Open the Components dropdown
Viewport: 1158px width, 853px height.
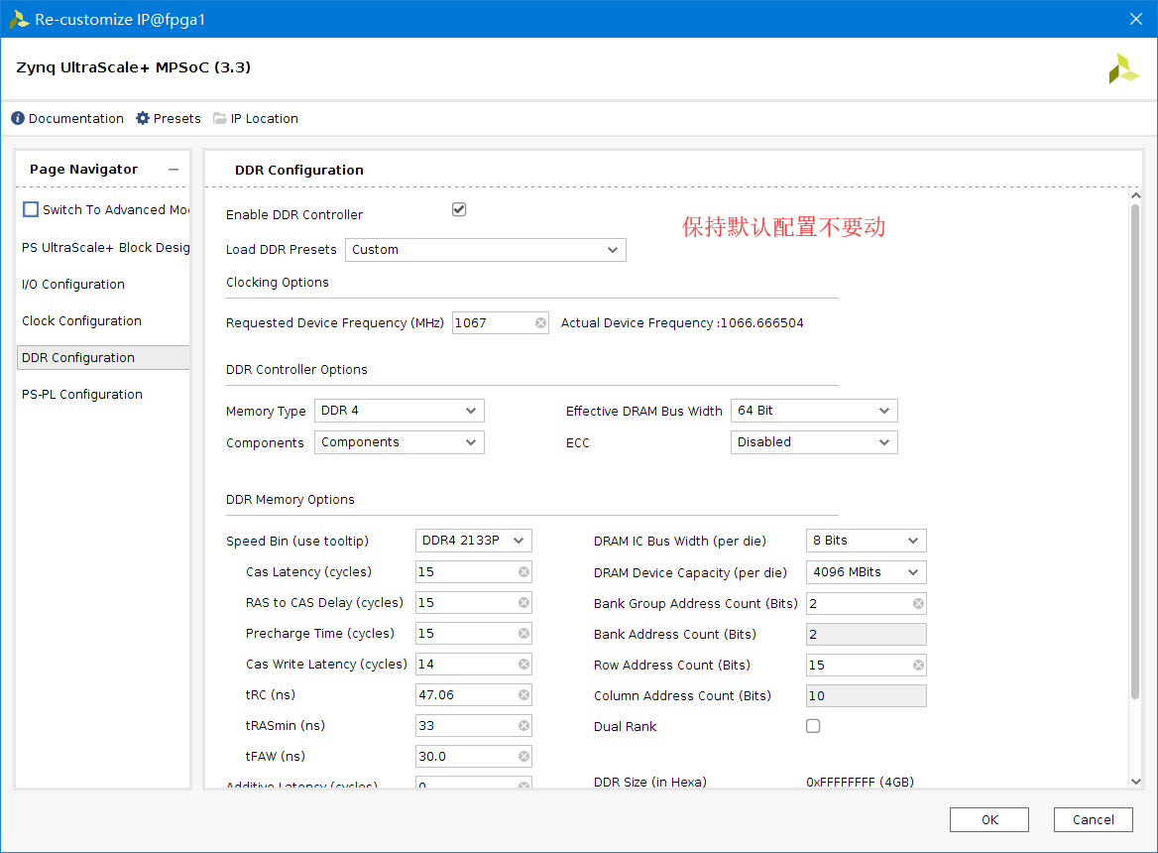point(400,442)
